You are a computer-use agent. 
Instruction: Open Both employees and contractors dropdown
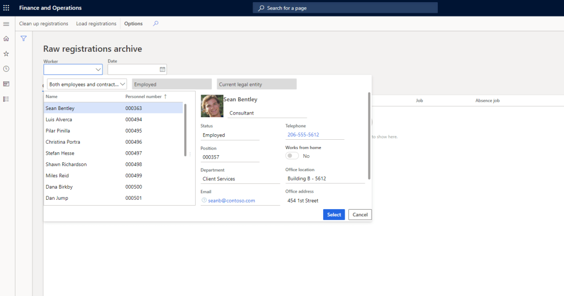tap(87, 84)
